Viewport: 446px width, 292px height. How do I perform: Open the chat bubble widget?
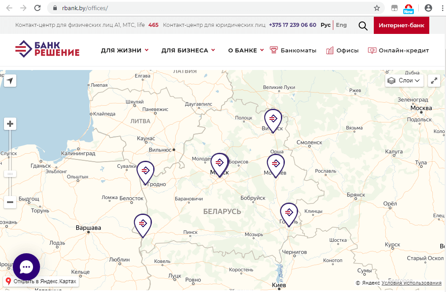point(26,267)
